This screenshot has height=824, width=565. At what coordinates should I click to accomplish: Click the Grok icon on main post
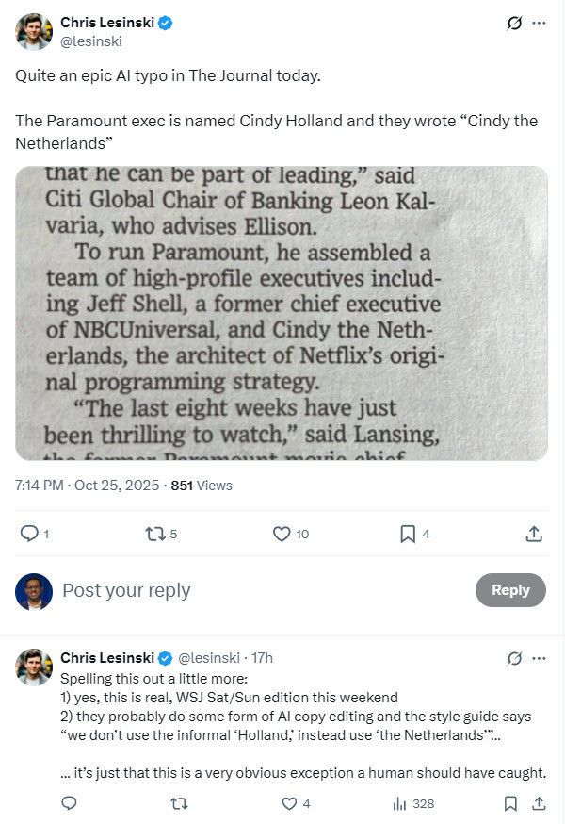click(x=514, y=23)
